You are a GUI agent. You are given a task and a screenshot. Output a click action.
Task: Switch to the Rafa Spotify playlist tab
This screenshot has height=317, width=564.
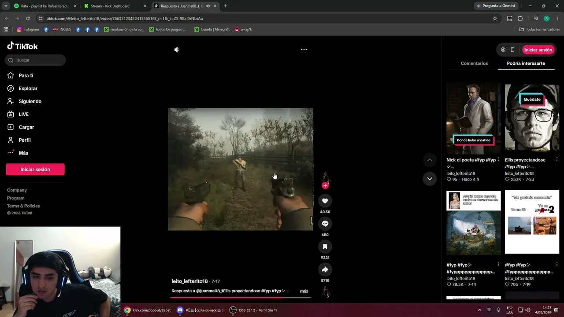point(44,6)
